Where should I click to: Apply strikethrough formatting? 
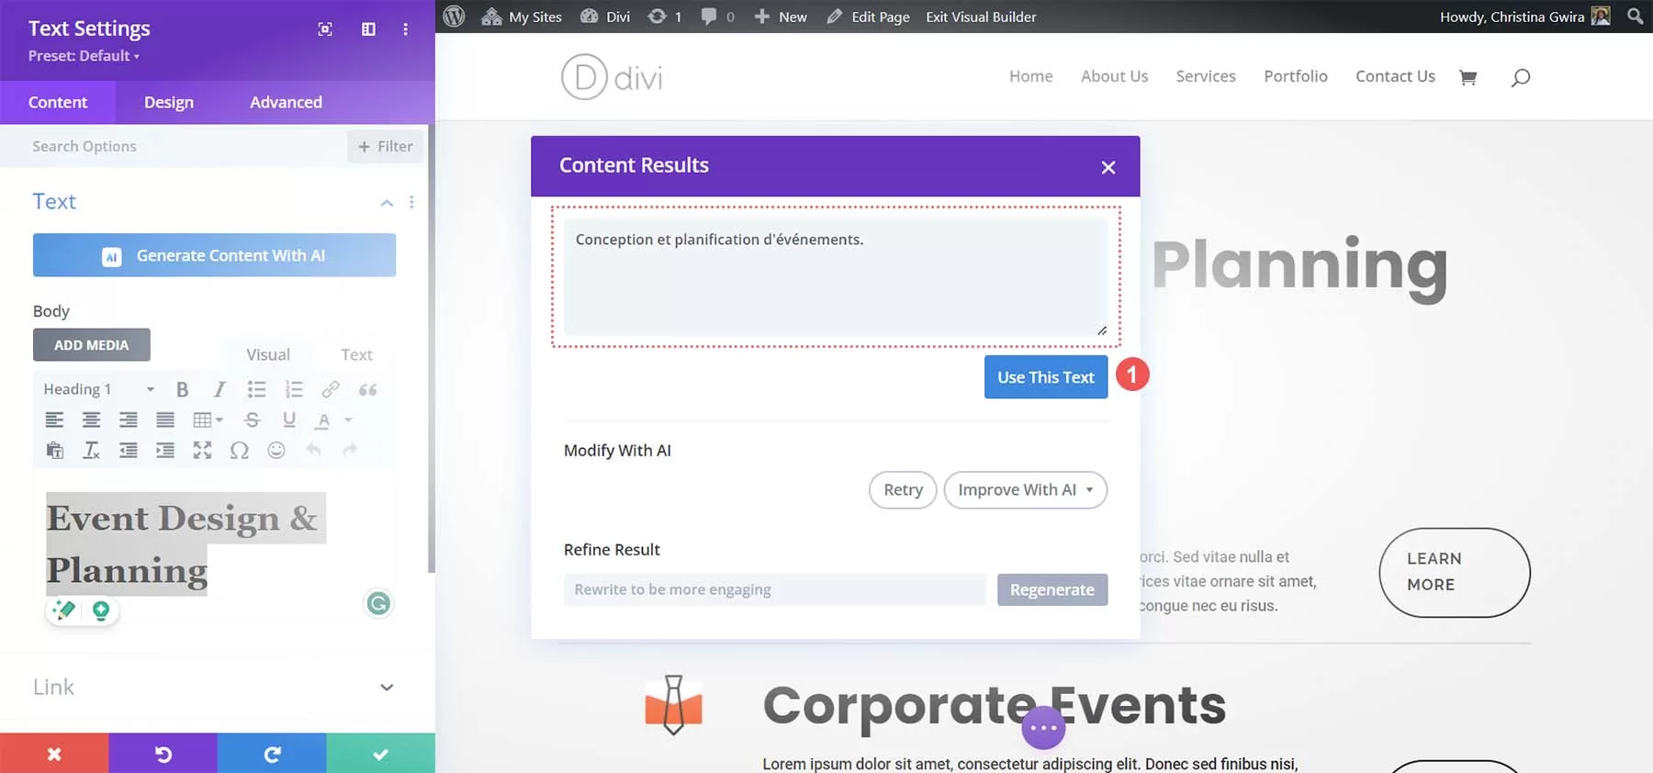(x=253, y=420)
